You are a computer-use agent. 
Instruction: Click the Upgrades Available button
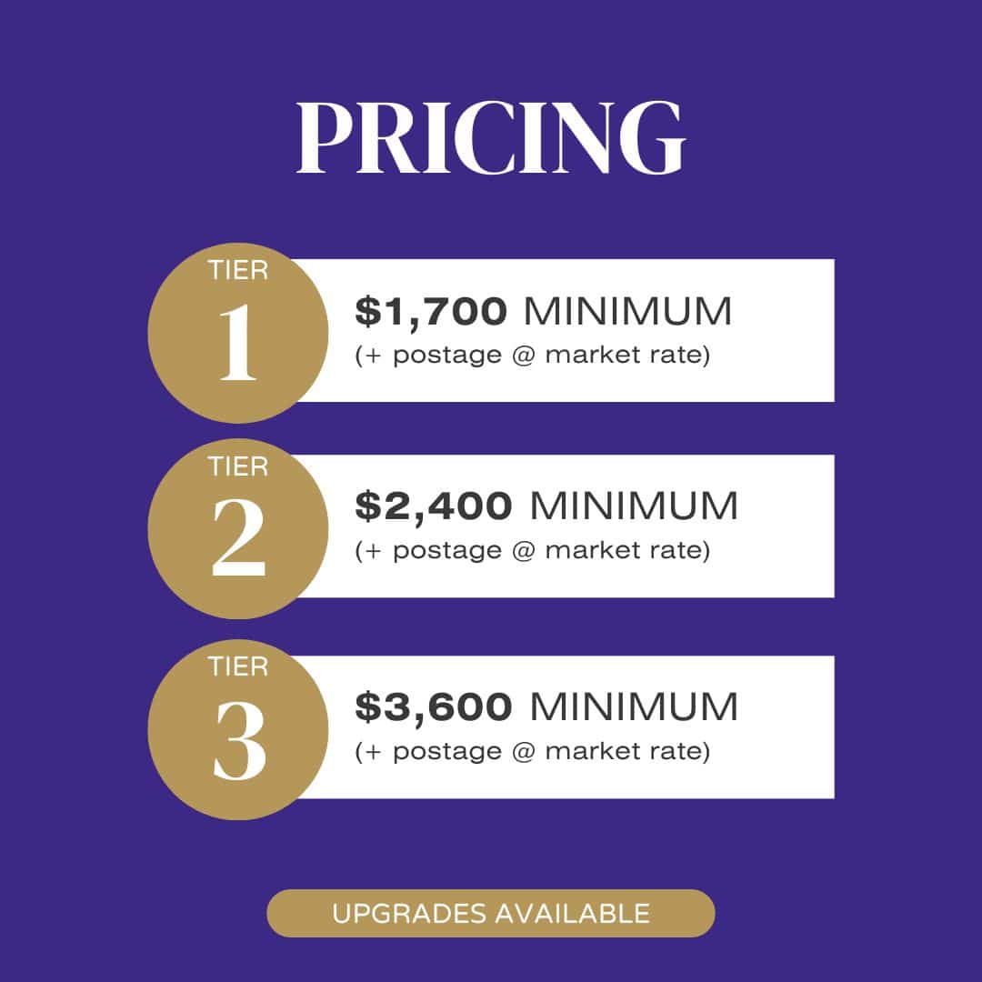[x=491, y=914]
